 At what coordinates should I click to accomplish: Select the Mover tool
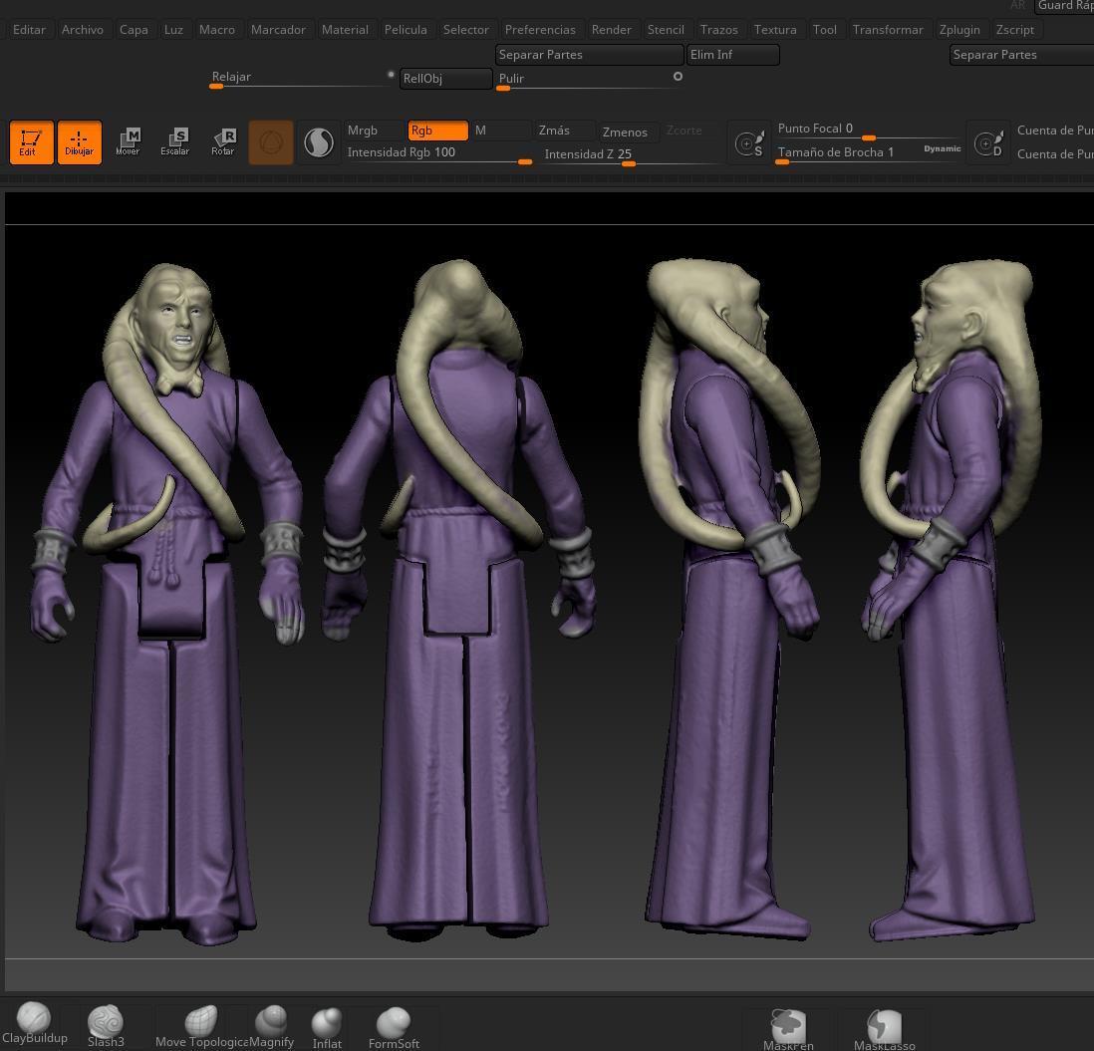point(128,142)
